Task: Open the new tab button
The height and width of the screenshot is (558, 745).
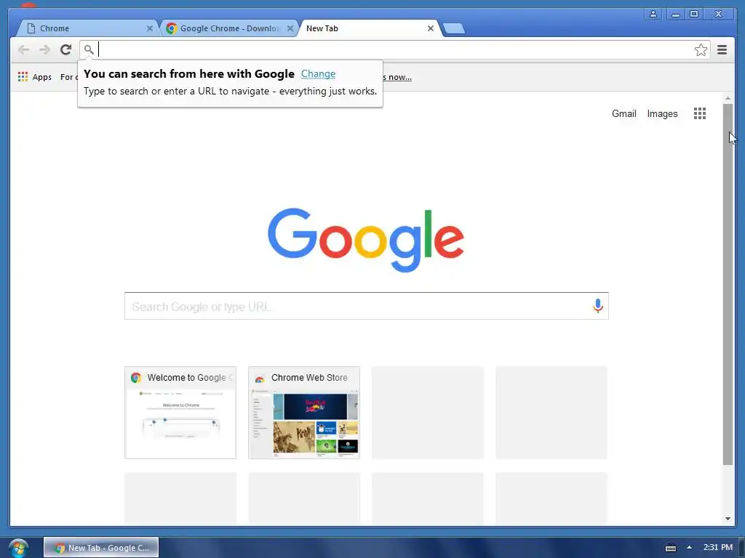Action: (454, 28)
